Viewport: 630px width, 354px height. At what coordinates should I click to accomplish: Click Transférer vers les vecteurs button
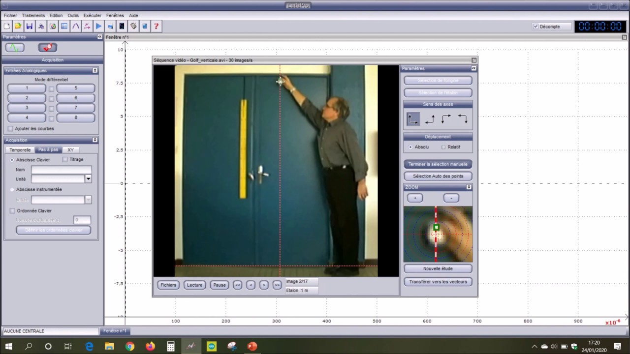click(438, 282)
